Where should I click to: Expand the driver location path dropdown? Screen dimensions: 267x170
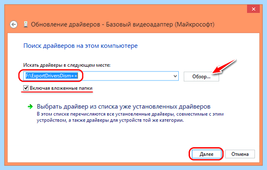[x=175, y=76]
